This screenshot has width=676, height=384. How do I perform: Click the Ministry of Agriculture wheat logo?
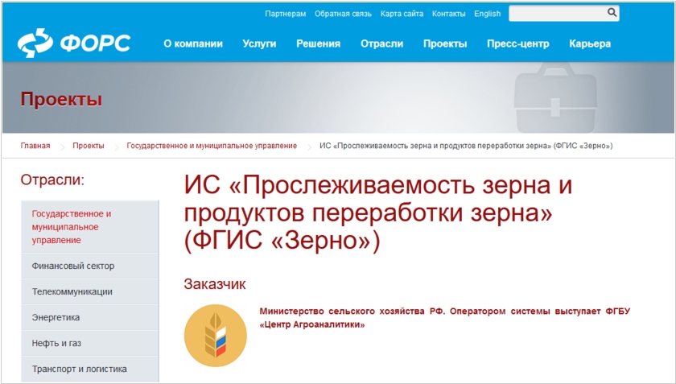(215, 335)
